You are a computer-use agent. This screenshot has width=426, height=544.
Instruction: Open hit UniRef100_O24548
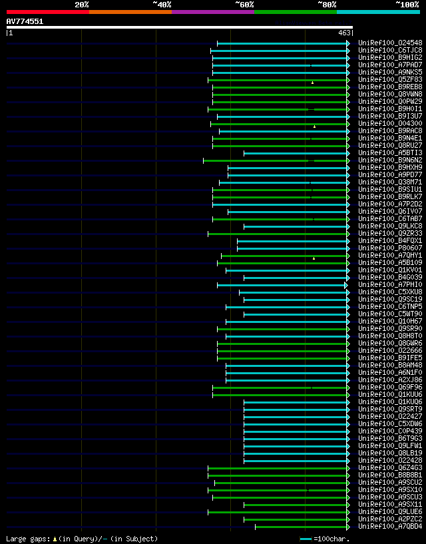(390, 43)
